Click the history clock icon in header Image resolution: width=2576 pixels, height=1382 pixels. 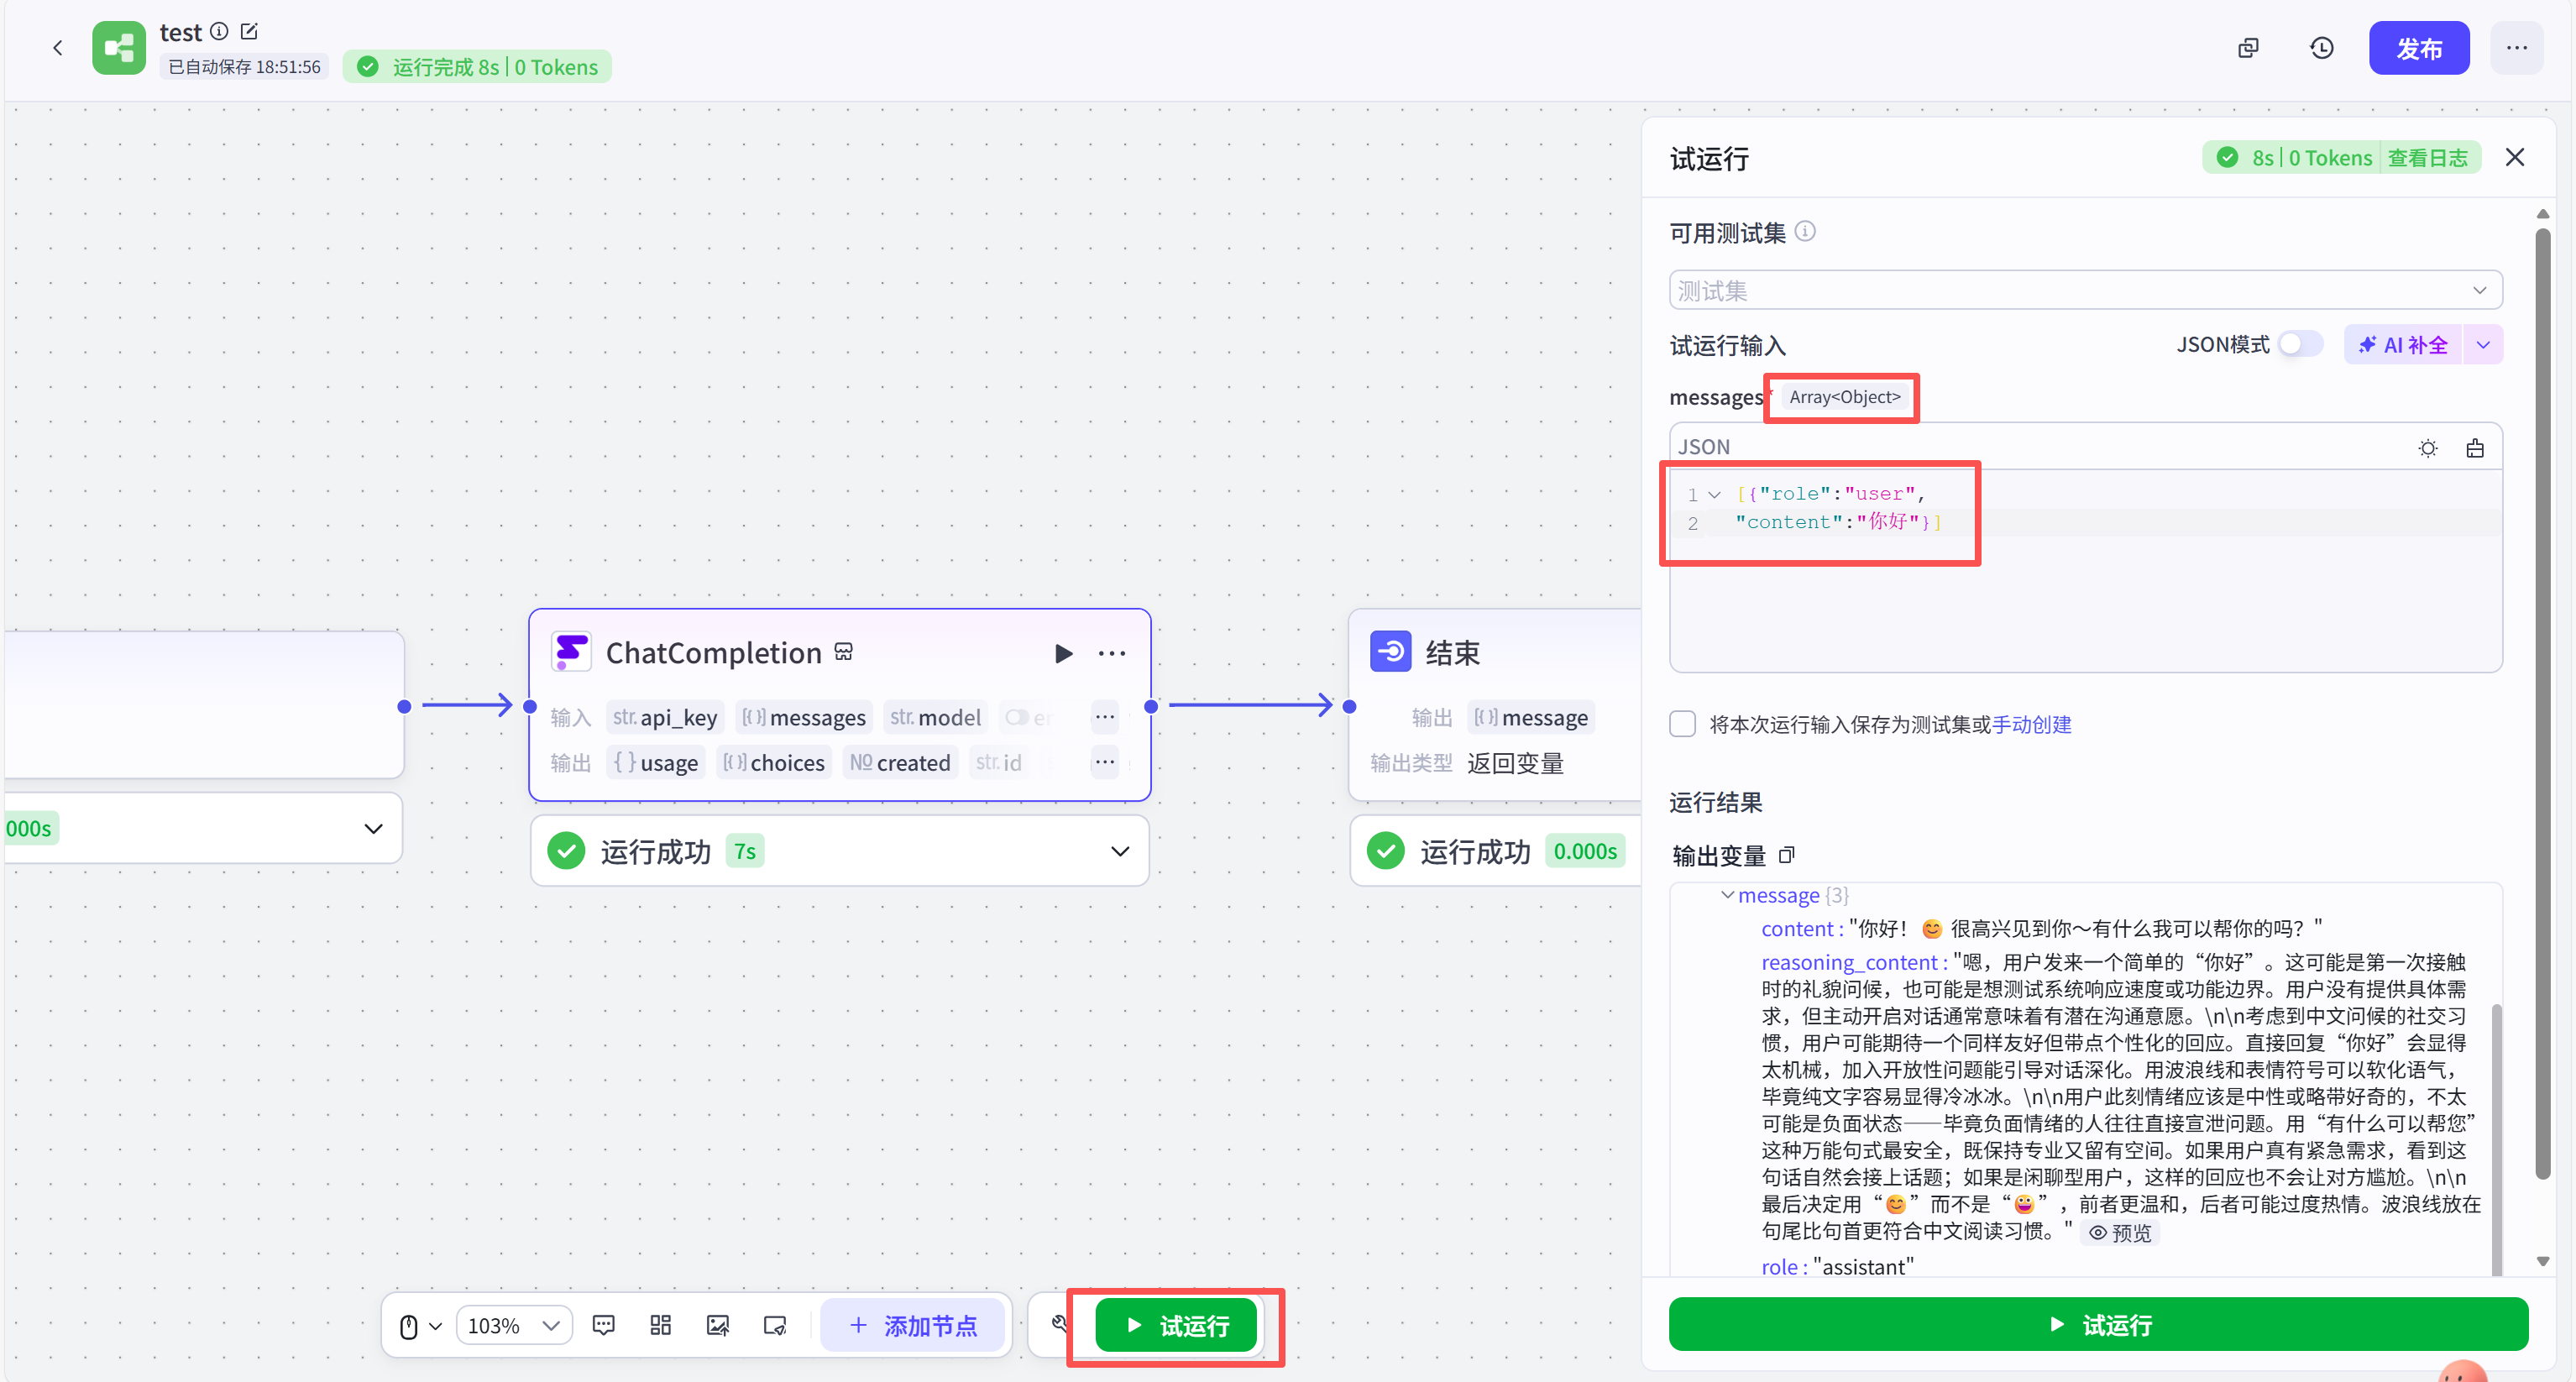[2321, 48]
